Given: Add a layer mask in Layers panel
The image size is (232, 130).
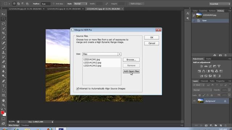Looking at the screenshot, I should 206,125.
